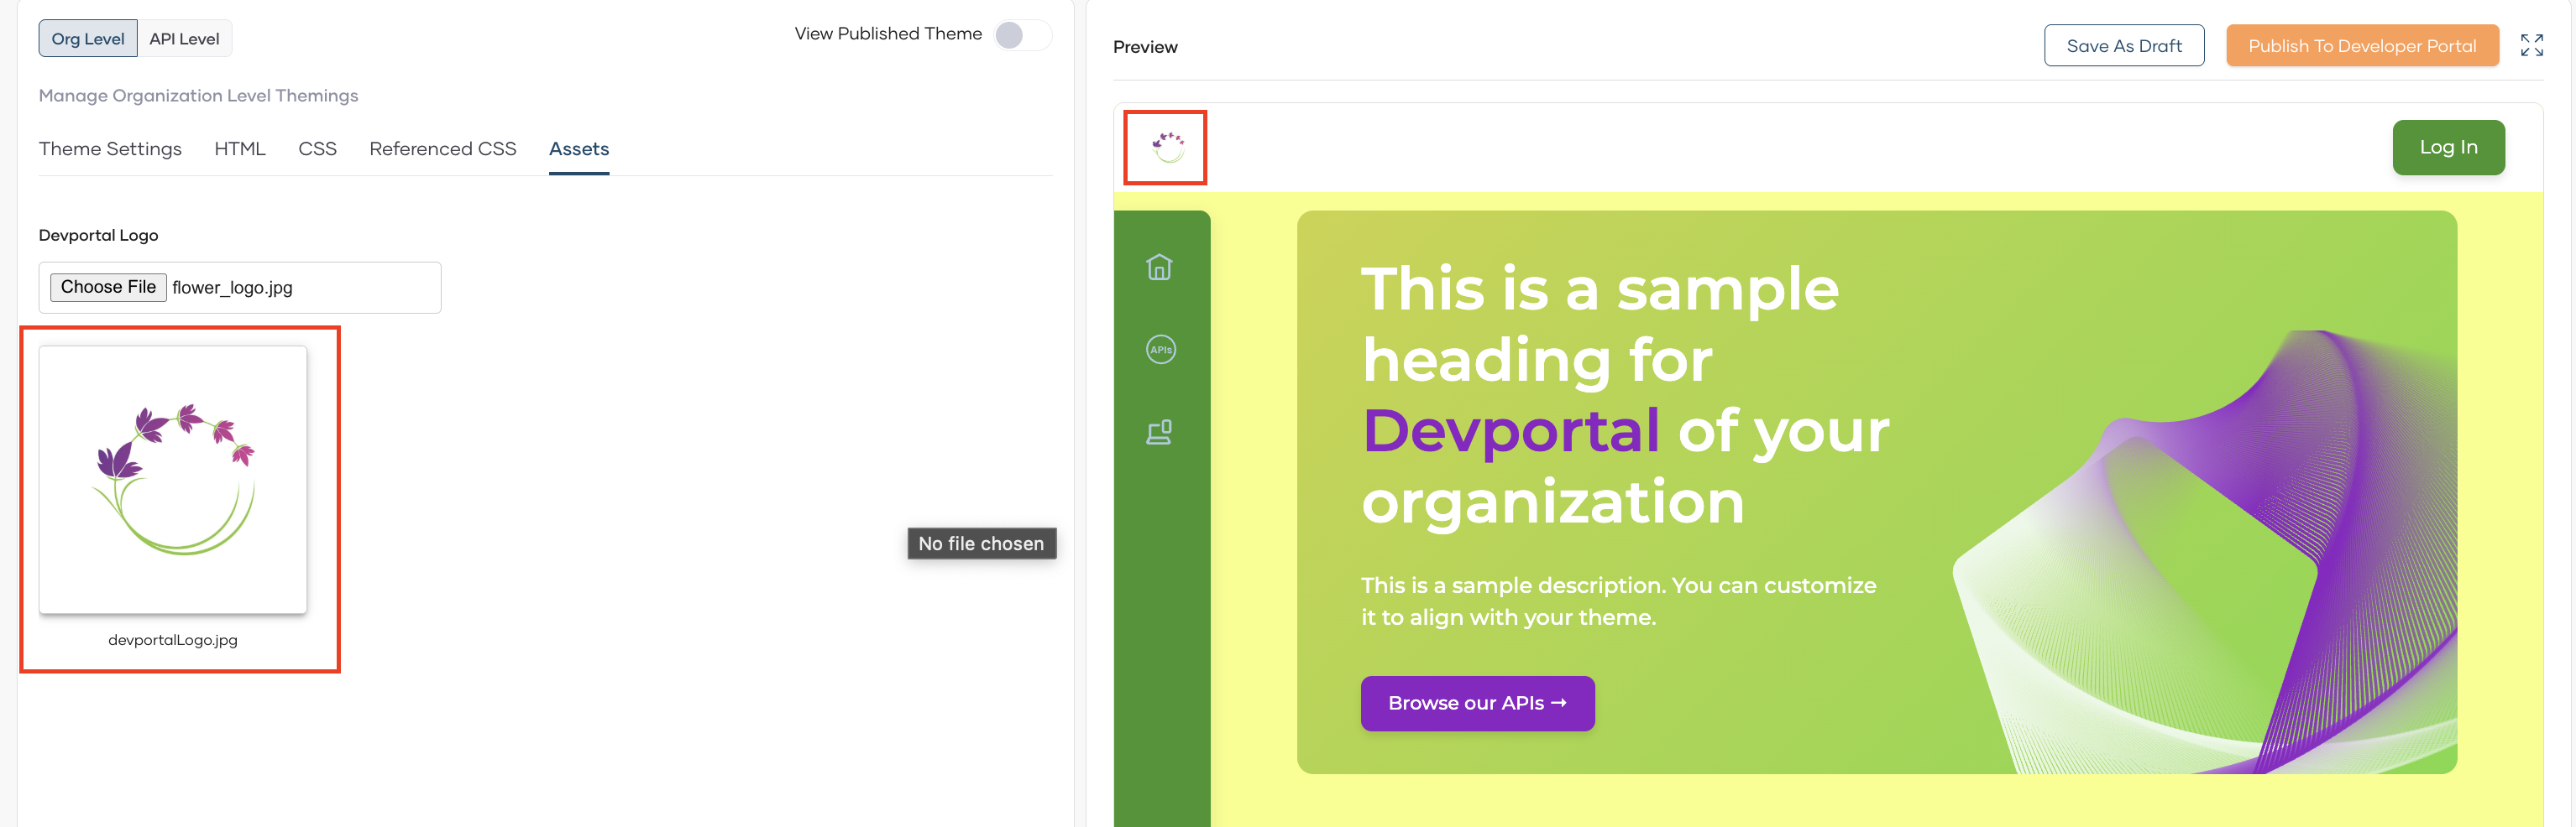Click Publish To Developer Portal
This screenshot has width=2576, height=827.
click(x=2361, y=46)
